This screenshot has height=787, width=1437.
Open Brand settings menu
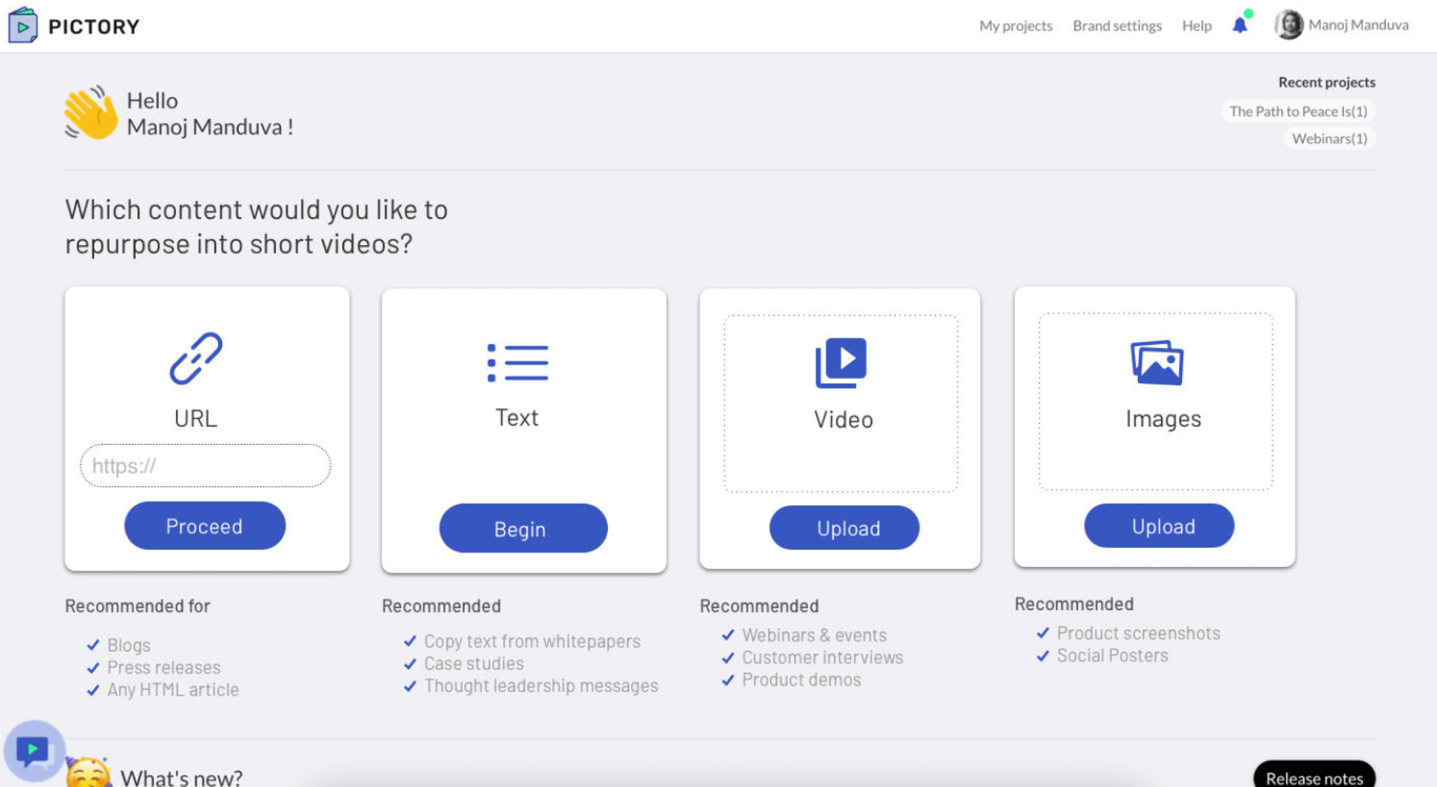(1117, 25)
